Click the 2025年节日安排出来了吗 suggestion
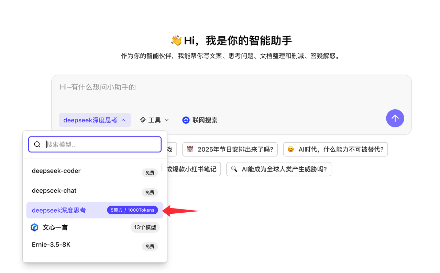Image resolution: width=440 pixels, height=273 pixels. (x=230, y=149)
